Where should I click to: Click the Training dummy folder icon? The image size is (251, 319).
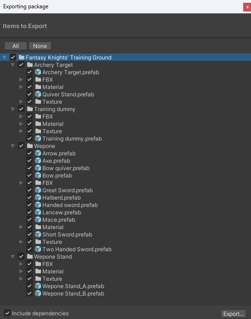[x=30, y=109]
